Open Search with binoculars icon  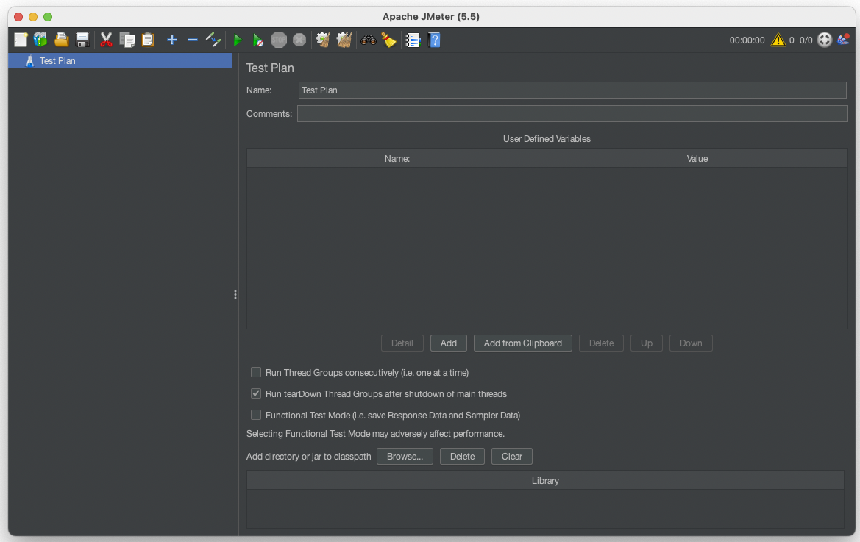tap(368, 40)
